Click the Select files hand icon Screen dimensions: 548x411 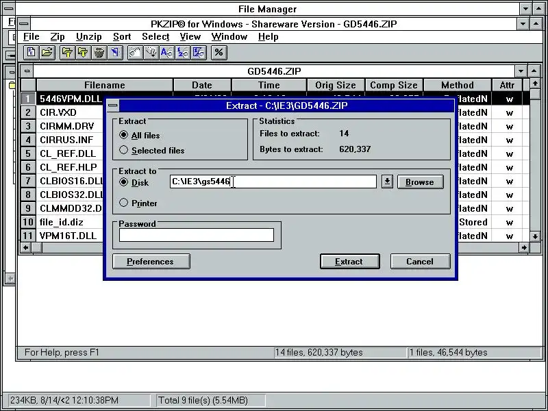coord(135,53)
